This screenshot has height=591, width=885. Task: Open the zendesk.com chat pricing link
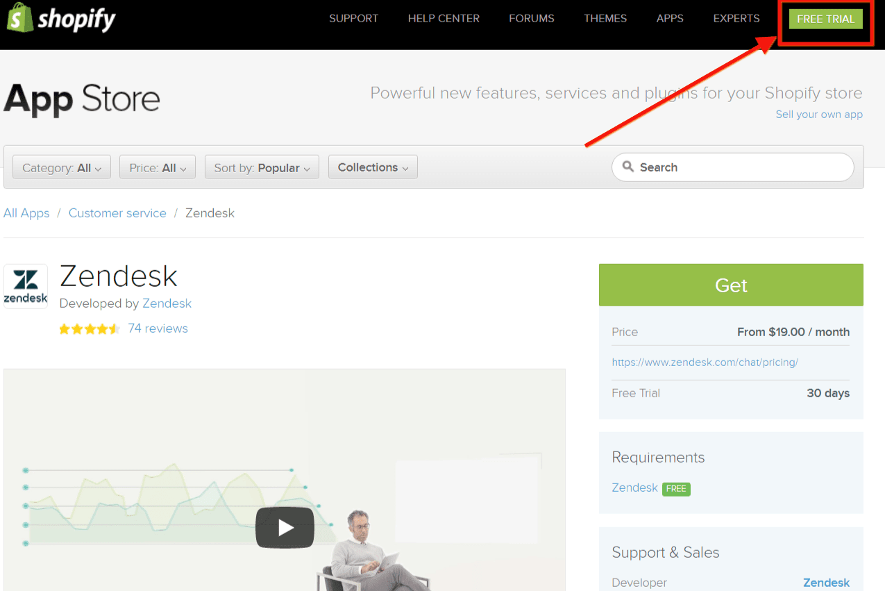(705, 363)
